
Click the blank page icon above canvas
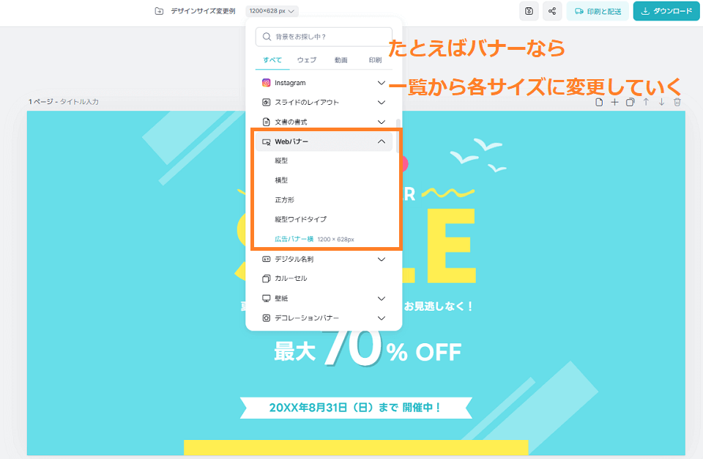click(599, 102)
